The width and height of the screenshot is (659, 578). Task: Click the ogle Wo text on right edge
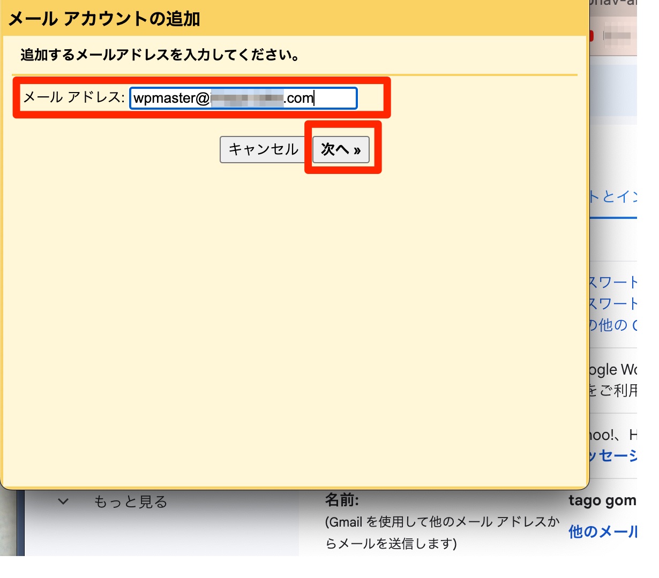pos(613,370)
